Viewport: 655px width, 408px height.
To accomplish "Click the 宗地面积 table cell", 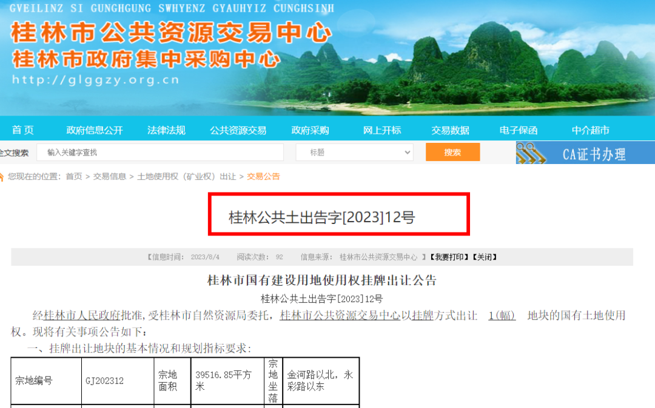I will click(172, 381).
